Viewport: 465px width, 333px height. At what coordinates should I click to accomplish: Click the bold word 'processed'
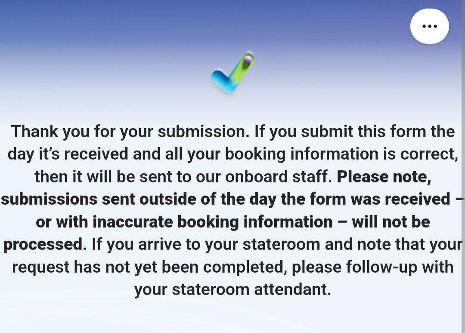pos(43,245)
